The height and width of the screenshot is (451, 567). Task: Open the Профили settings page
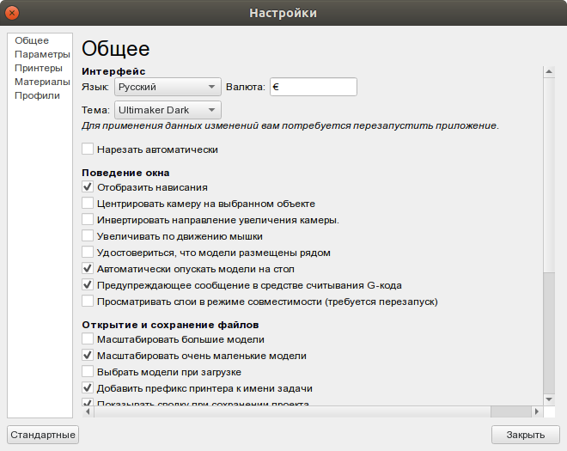click(37, 95)
